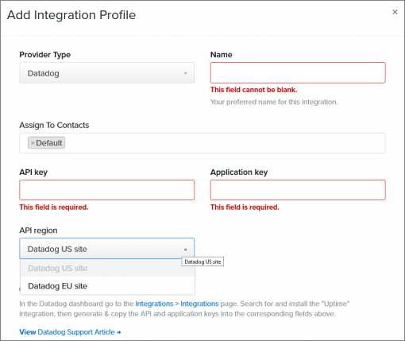Click the API key label

33,172
